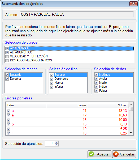Image resolution: width=139 pixels, height=160 pixels.
Task: Toggle the Dominante row checkbox
Action: [51, 79]
